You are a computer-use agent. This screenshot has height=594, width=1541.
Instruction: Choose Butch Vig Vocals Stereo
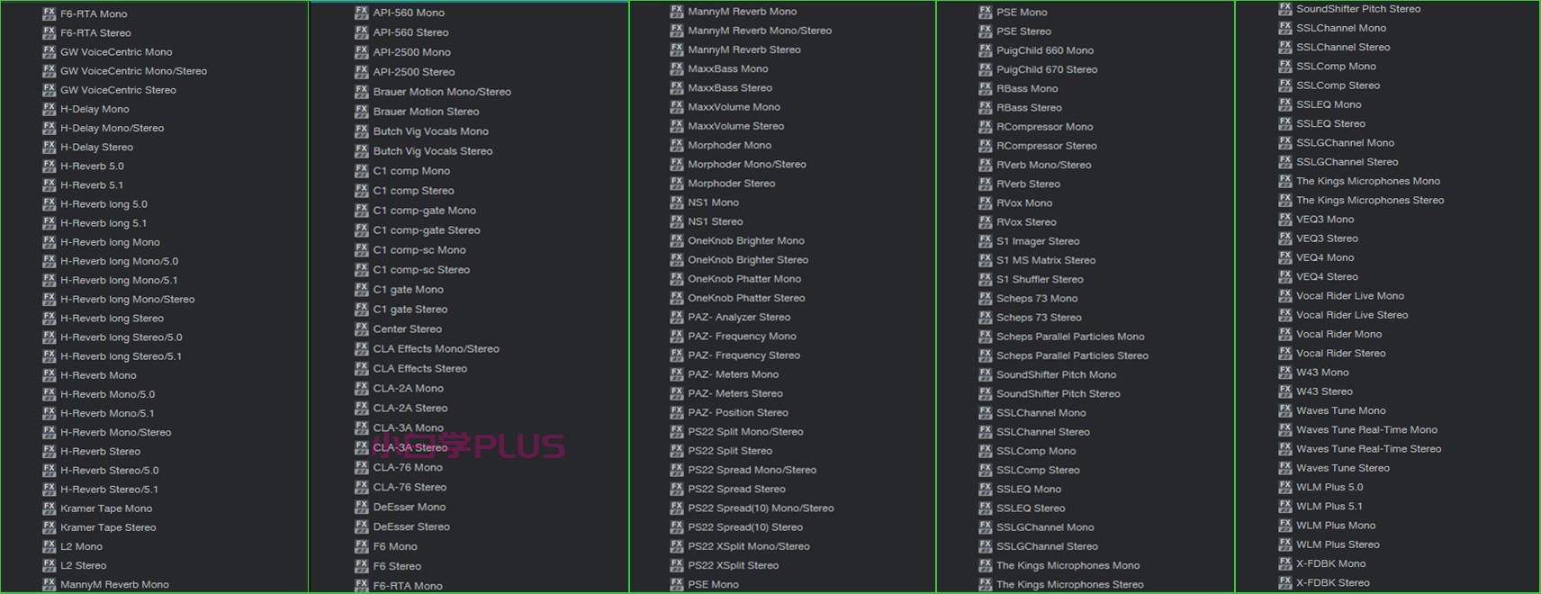pos(433,151)
